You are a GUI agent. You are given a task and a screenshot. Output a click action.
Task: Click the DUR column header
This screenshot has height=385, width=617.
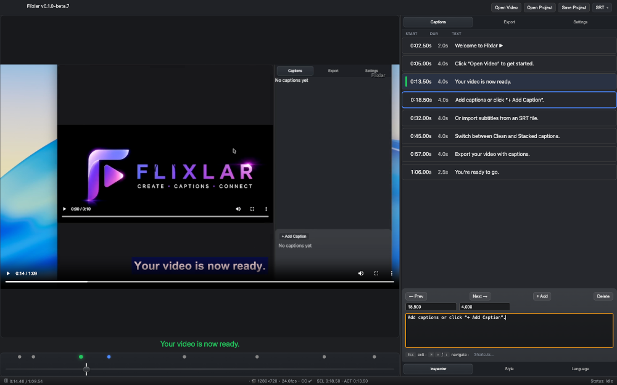coord(434,34)
